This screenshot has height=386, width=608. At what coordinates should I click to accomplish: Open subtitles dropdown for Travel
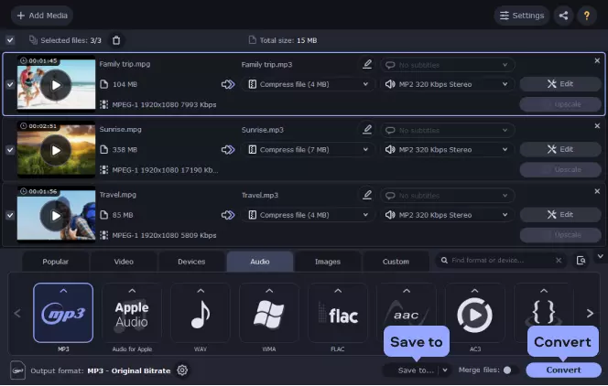pyautogui.click(x=448, y=196)
